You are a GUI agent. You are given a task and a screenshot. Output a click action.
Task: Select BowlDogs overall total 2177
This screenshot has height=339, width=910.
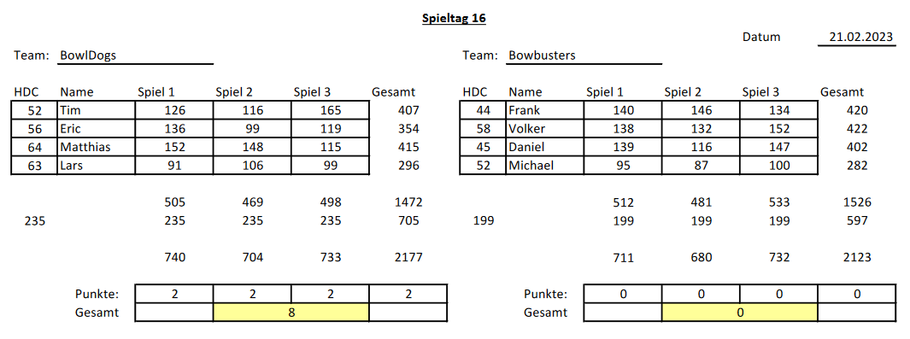tap(408, 257)
